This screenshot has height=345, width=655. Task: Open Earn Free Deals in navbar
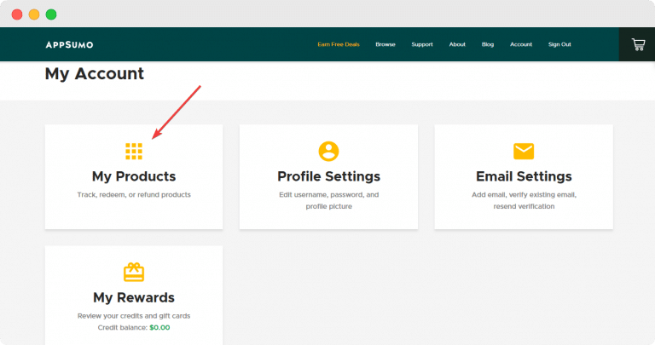click(x=339, y=44)
